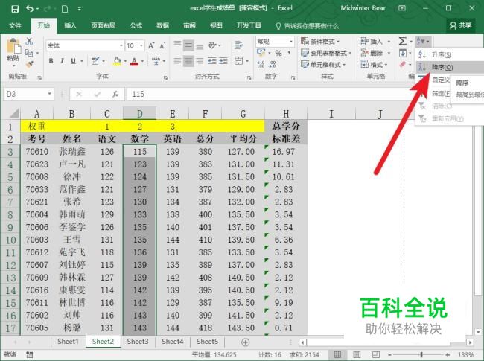Align text left

[177, 61]
